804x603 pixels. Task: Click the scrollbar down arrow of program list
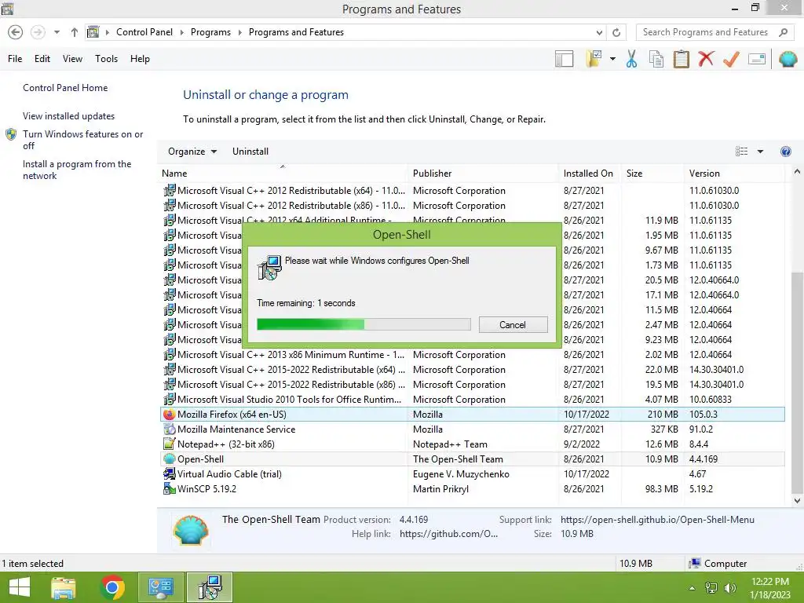click(797, 500)
